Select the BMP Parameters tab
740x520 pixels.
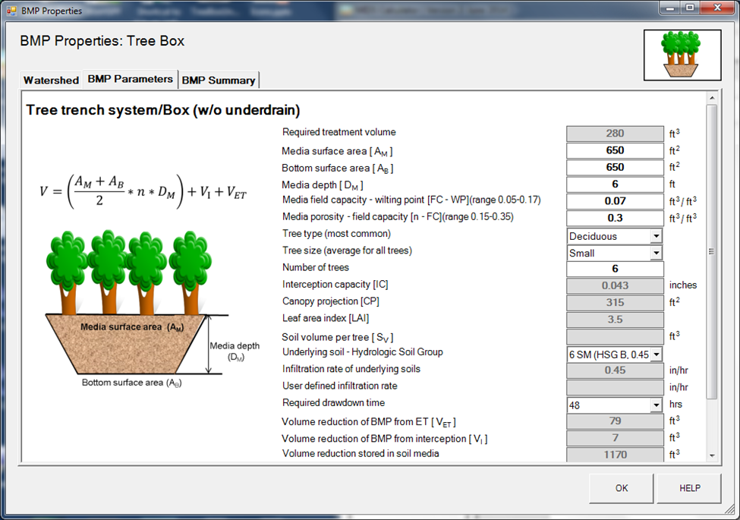tap(130, 79)
